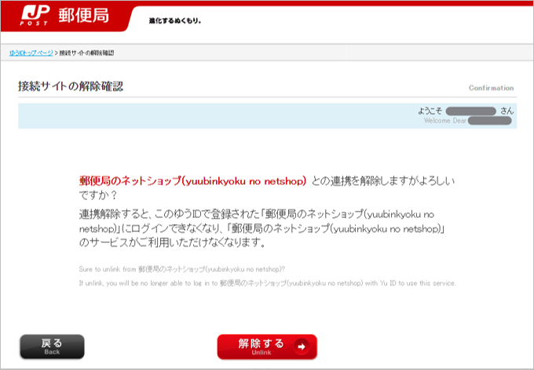The width and height of the screenshot is (534, 370).
Task: Click the Confirmation label text
Action: 491,88
